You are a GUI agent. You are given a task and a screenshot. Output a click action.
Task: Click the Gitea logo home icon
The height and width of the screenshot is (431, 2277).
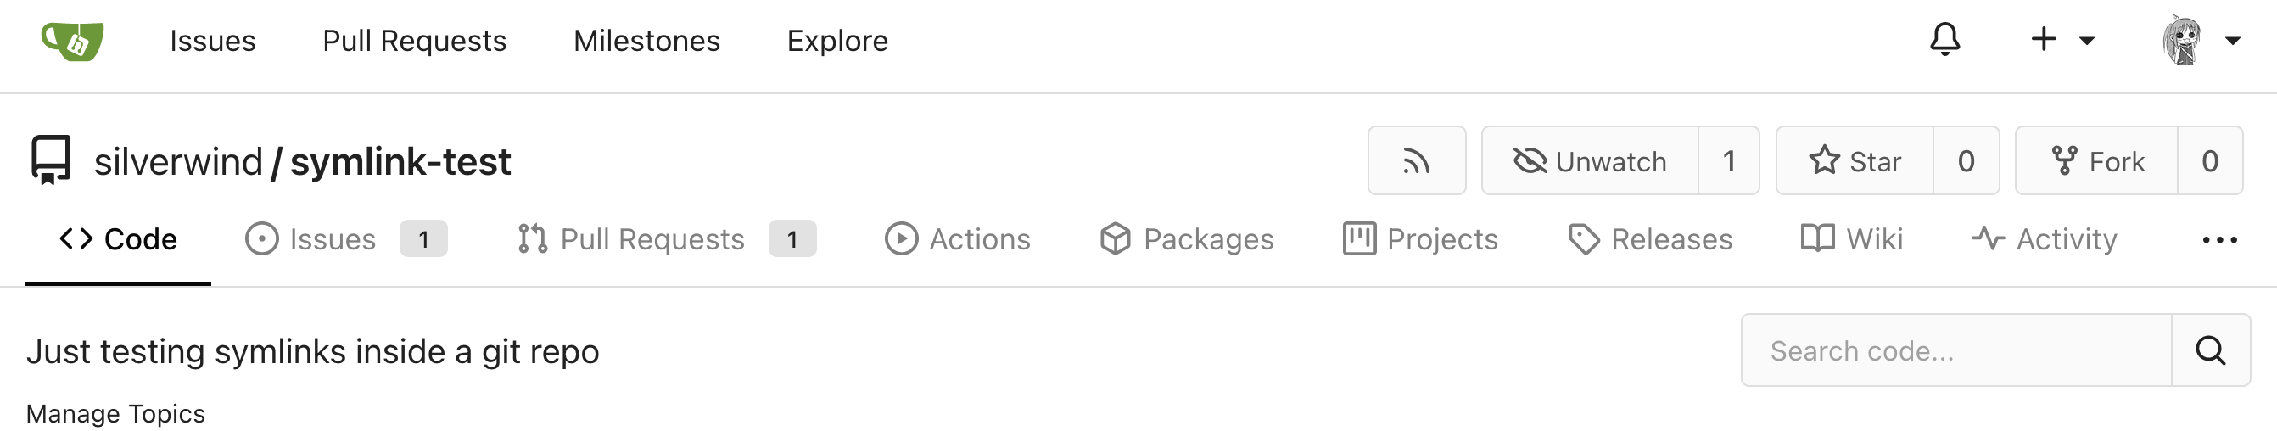pos(72,41)
